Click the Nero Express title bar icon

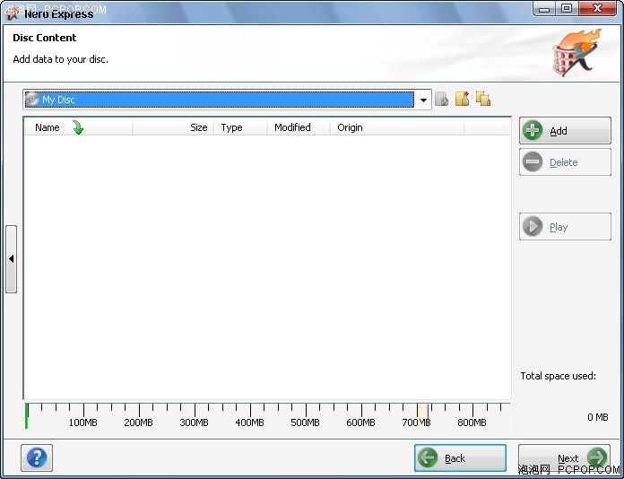point(12,14)
